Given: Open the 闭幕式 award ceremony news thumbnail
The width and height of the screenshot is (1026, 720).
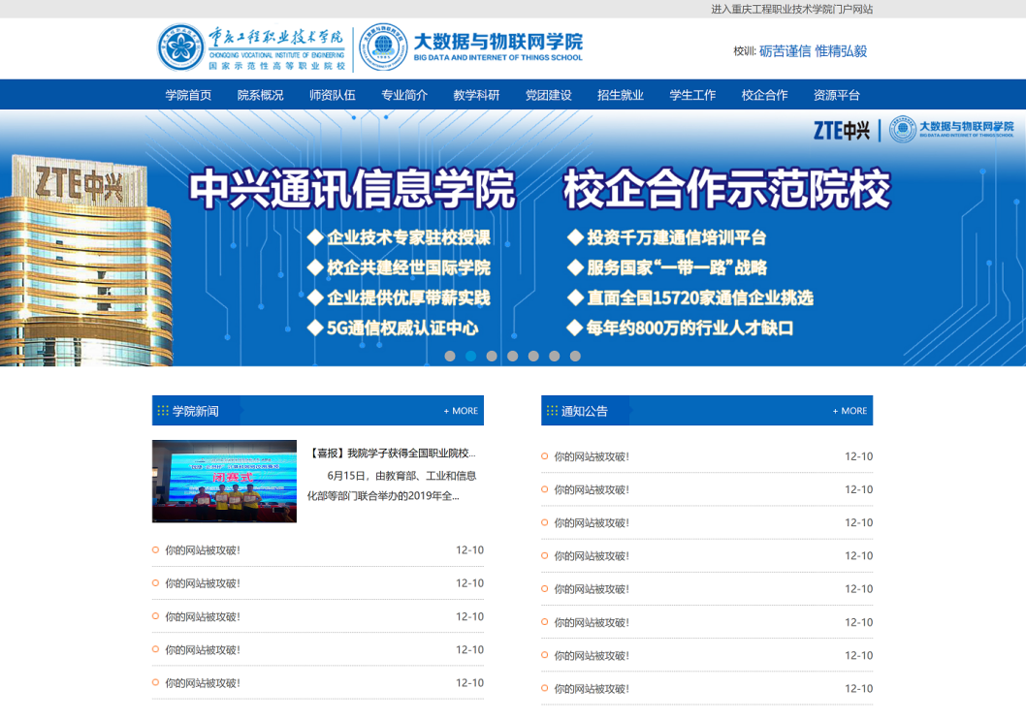Looking at the screenshot, I should 224,482.
